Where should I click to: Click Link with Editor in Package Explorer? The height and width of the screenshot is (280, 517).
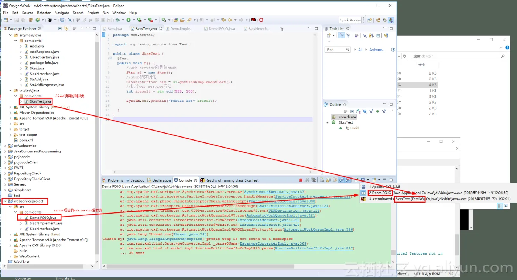coord(66,28)
